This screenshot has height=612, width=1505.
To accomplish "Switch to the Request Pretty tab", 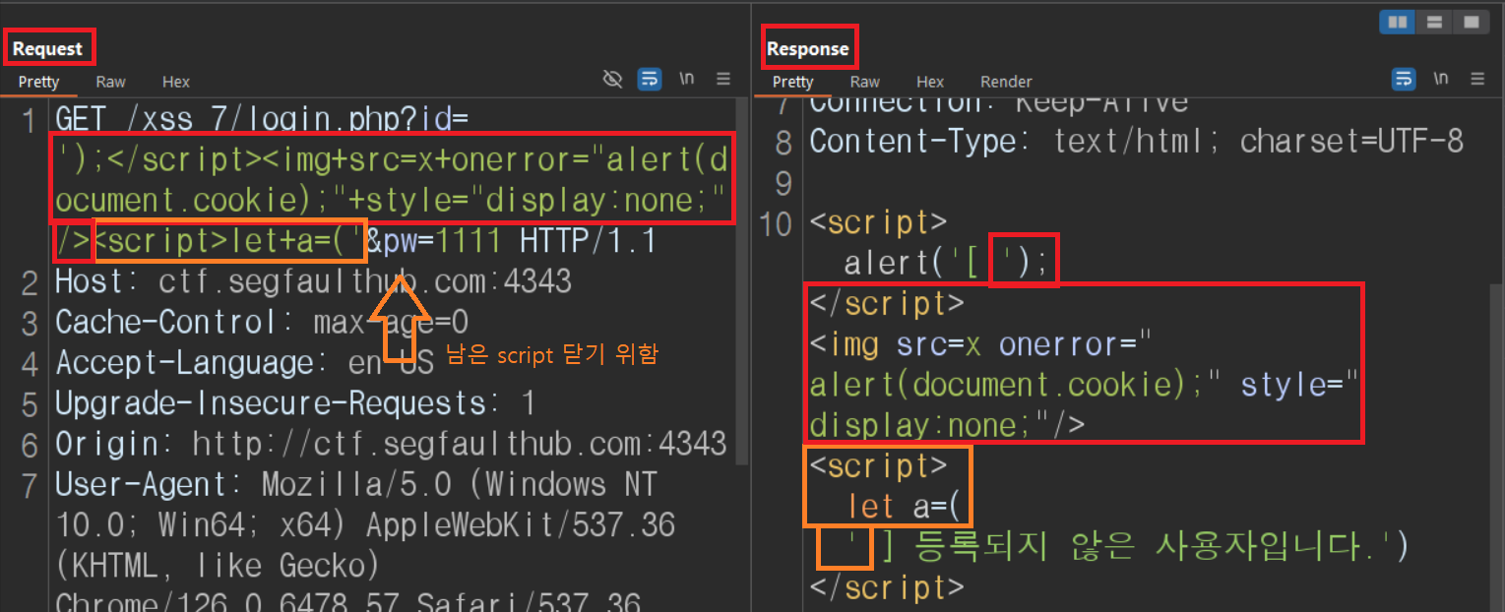I will tap(39, 82).
